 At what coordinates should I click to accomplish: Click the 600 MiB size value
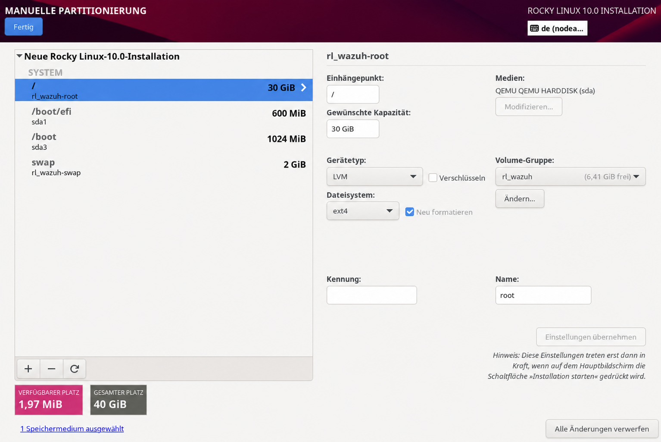pos(289,113)
